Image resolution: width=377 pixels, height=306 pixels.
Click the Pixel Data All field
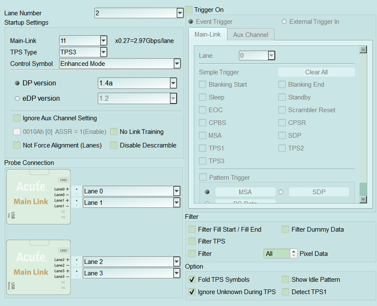pyautogui.click(x=277, y=254)
